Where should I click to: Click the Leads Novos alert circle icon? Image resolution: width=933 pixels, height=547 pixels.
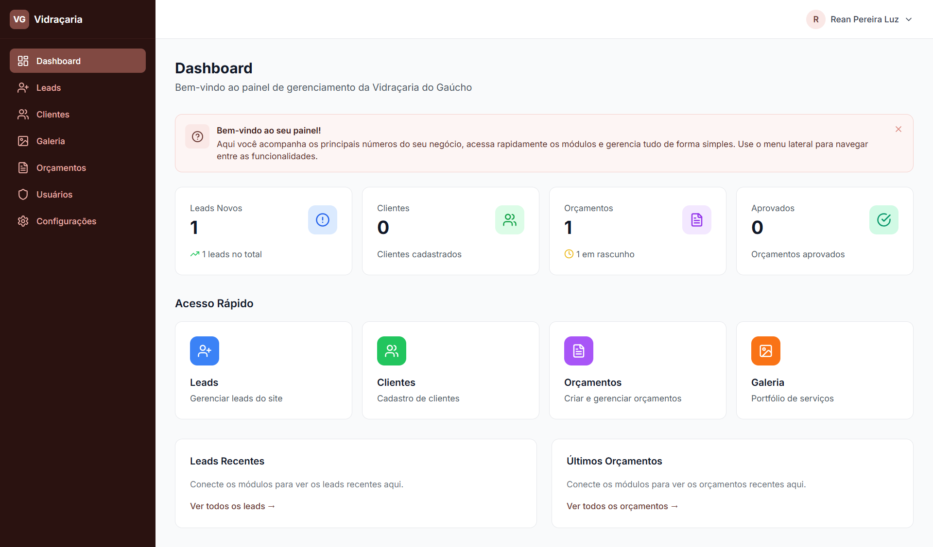323,220
